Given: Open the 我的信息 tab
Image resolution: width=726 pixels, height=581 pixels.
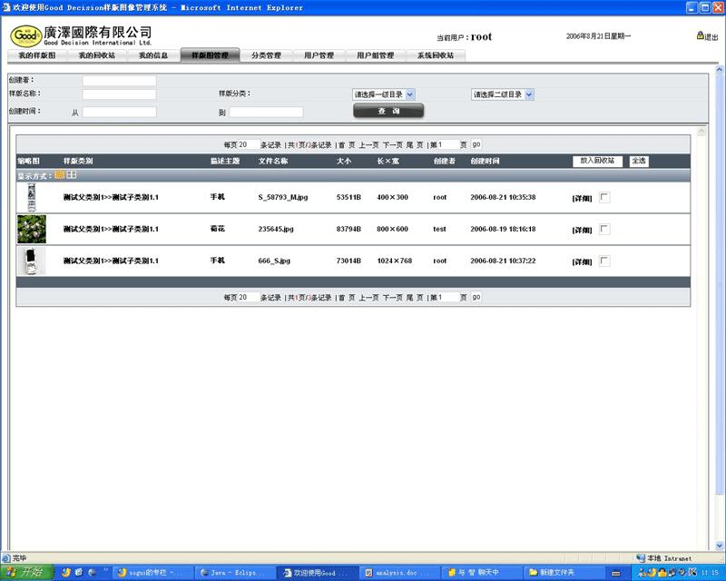Looking at the screenshot, I should click(x=153, y=55).
